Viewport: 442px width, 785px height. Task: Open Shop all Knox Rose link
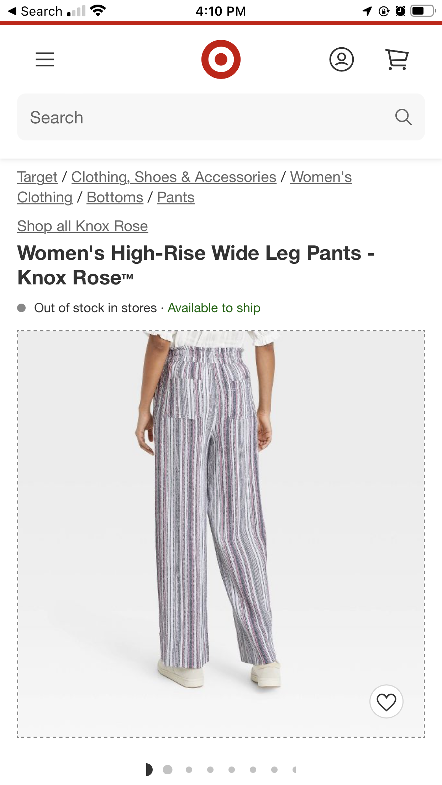(83, 226)
